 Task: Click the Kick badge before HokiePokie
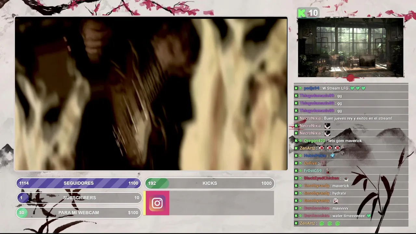pos(296,156)
